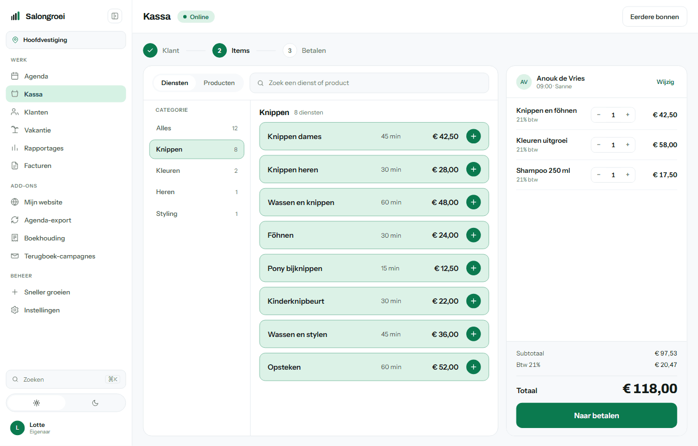Switch to the Producten tab

(x=219, y=83)
